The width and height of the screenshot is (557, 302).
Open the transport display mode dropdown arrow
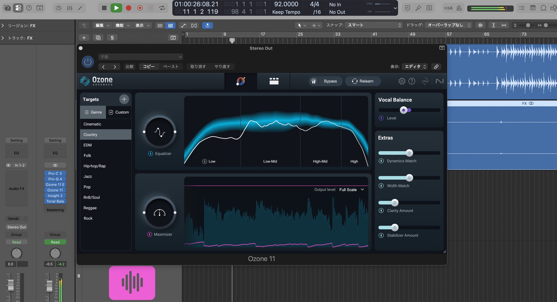tap(395, 8)
